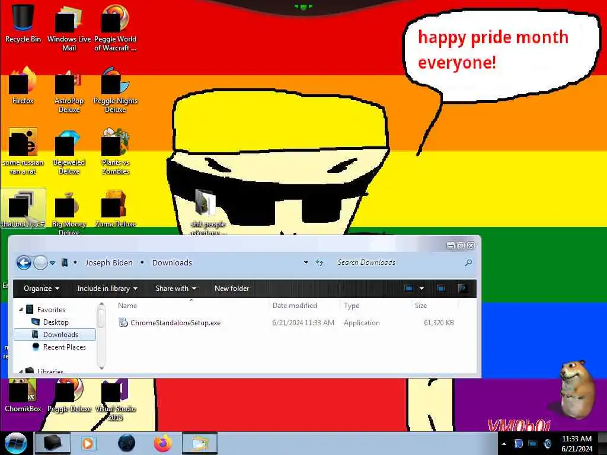The height and width of the screenshot is (455, 607).
Task: Select Zuma Deluxe desktop icon
Action: (116, 209)
